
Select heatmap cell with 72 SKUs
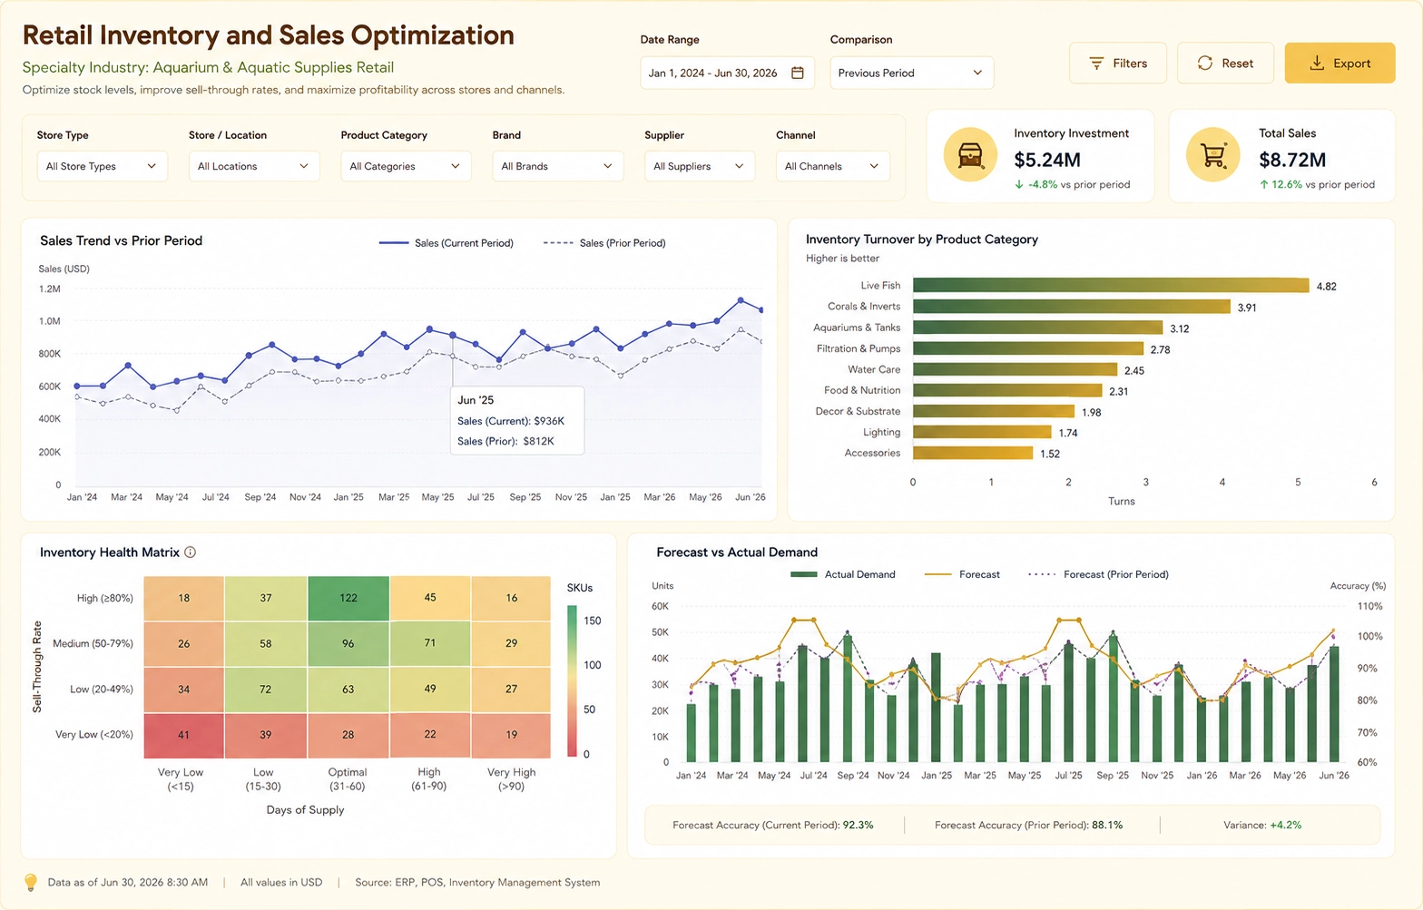[x=266, y=690]
